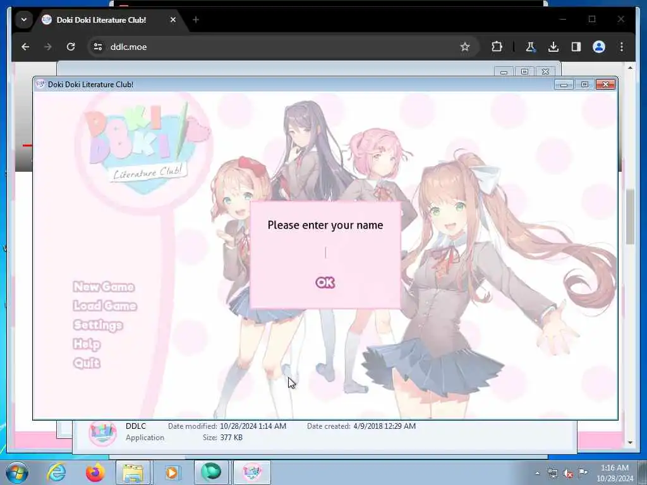Launch Internet Explorer from taskbar

coord(56,472)
